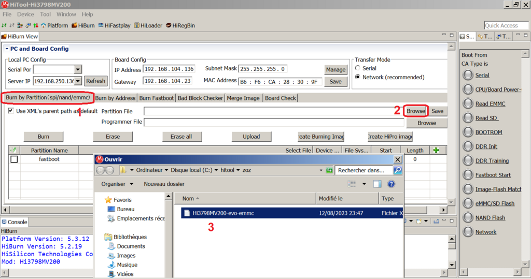Switch to Board Check tab

281,98
